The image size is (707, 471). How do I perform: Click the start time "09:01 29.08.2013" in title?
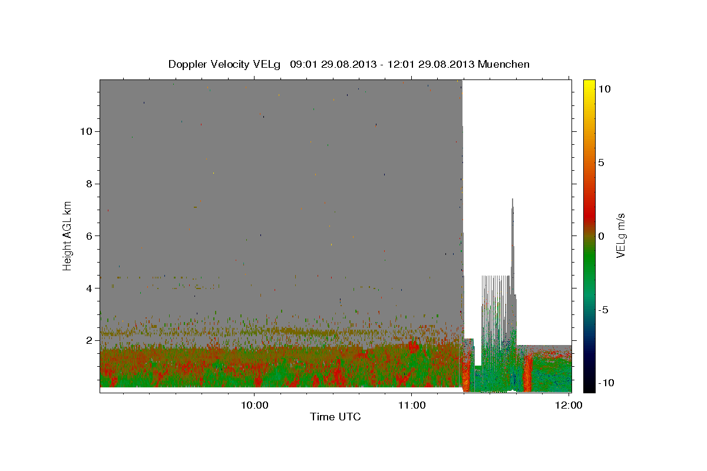pyautogui.click(x=333, y=64)
